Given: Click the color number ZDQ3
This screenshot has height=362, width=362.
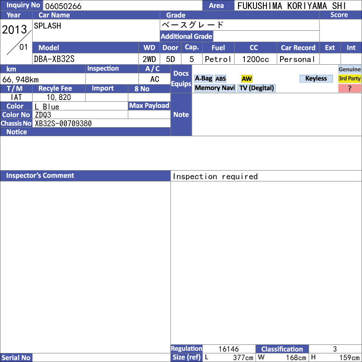Looking at the screenshot, I should click(43, 115).
